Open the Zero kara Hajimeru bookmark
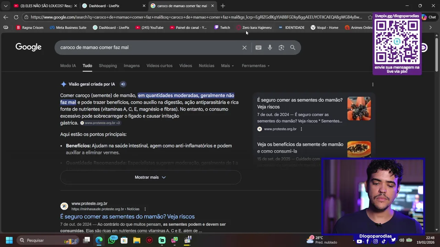 coord(254,27)
